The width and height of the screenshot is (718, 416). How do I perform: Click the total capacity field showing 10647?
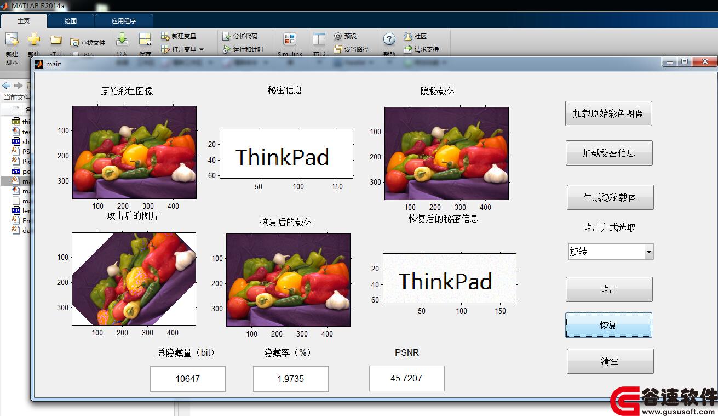tap(188, 379)
